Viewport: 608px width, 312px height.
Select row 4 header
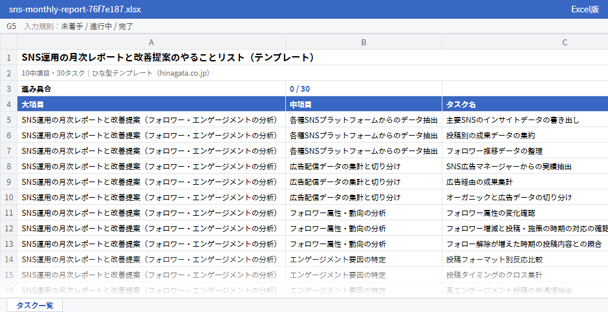tap(8, 104)
